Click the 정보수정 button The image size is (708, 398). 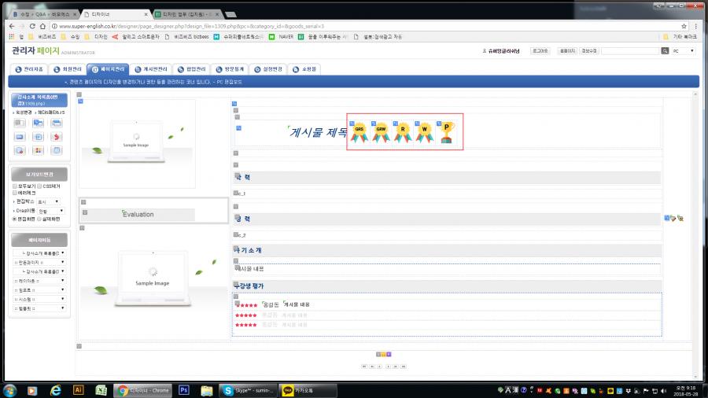coord(588,50)
